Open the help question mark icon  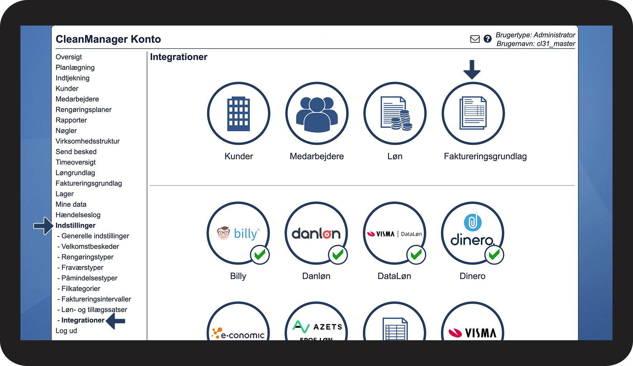point(488,39)
